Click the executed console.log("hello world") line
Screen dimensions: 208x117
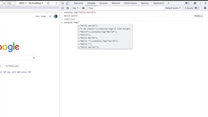click(80, 12)
